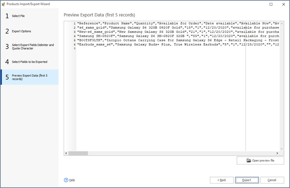Click the header row starting with "Reference"

tap(161, 24)
